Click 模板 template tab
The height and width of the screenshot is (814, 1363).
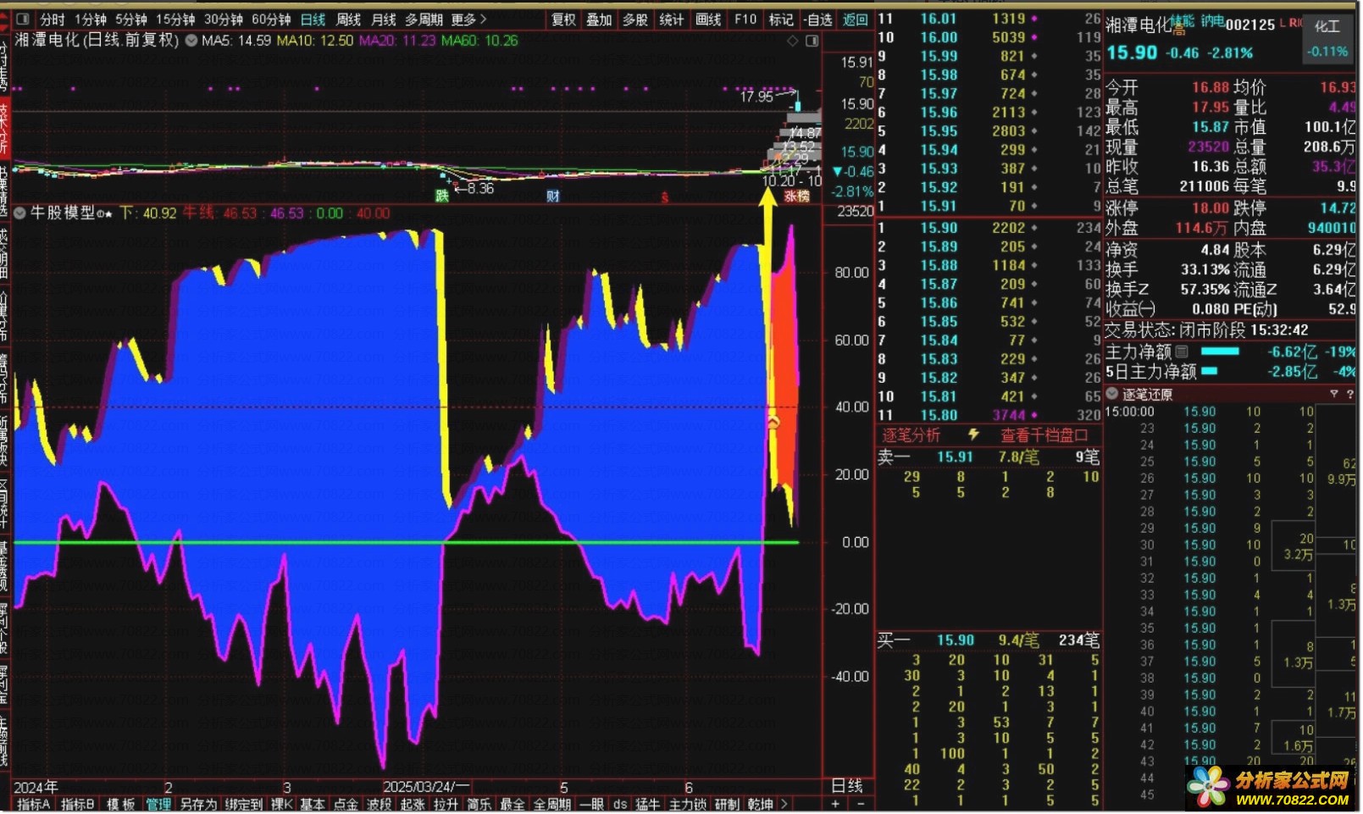click(x=121, y=804)
